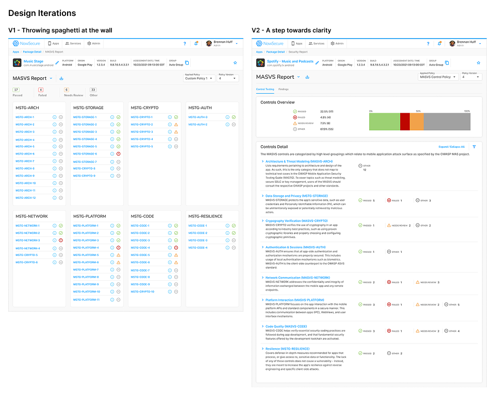495x396 pixels.
Task: Toggle the favorite star in the Spotify header
Action: (x=478, y=63)
